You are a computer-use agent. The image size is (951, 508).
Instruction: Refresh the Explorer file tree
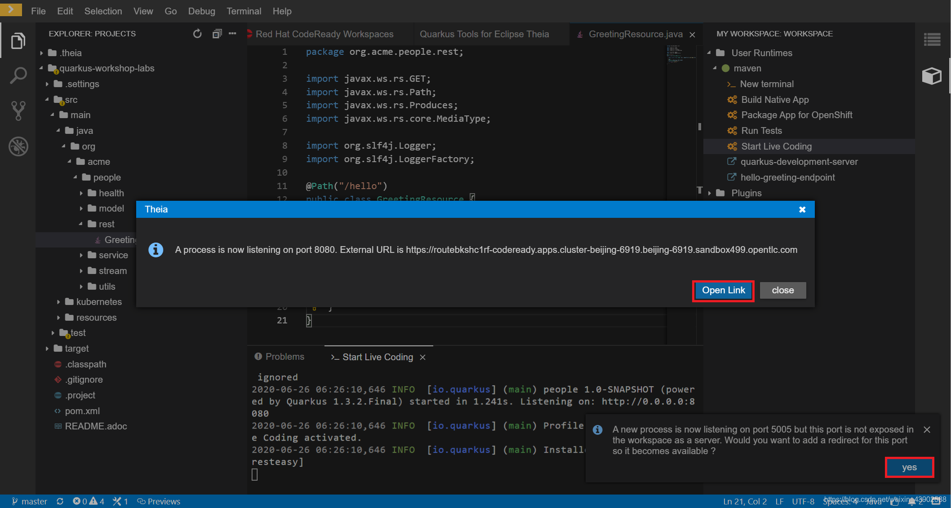point(197,34)
